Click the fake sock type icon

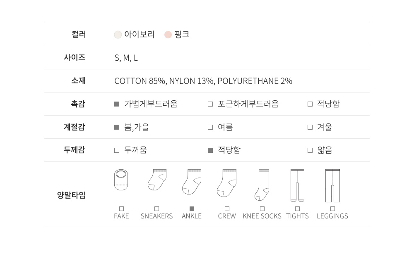[121, 180]
